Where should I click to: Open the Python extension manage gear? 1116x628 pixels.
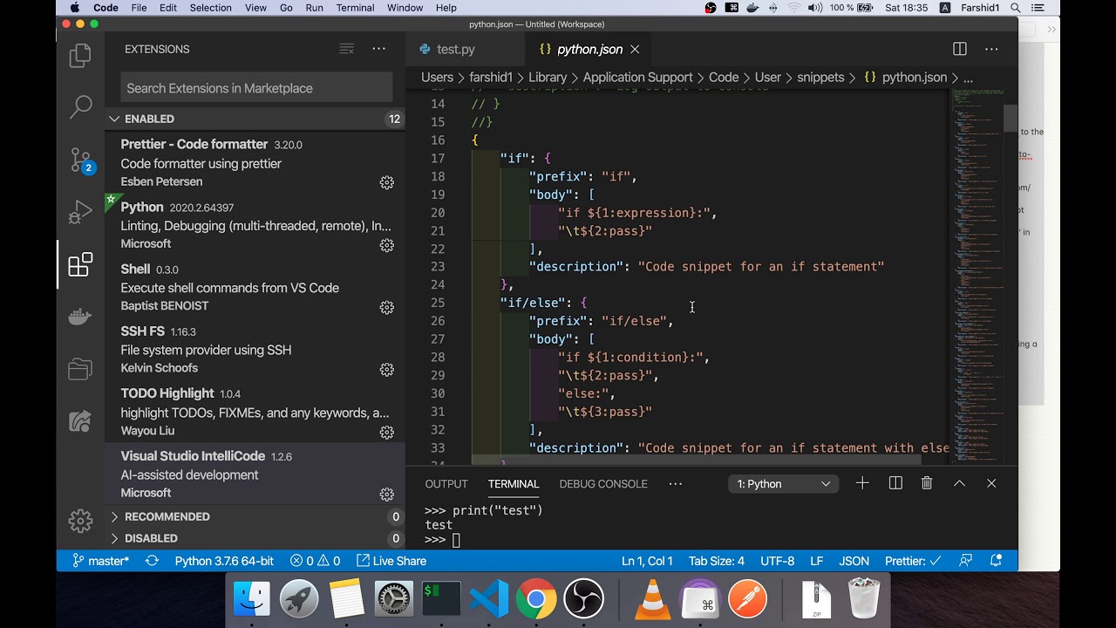(x=387, y=245)
